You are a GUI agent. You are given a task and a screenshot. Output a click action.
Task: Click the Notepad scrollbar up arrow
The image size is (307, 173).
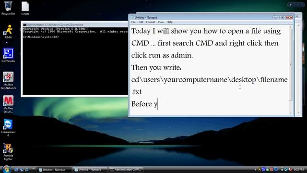pos(291,27)
